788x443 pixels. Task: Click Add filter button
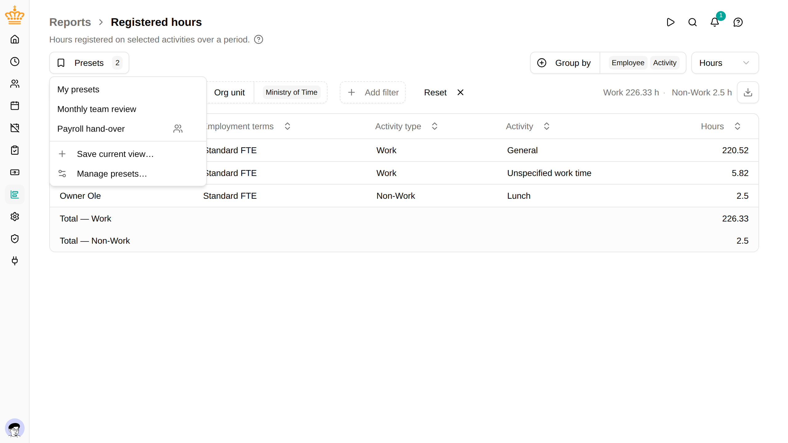tap(373, 92)
